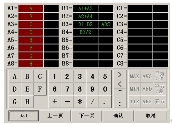Select the empty B8 formula field

pyautogui.click(x=85, y=64)
